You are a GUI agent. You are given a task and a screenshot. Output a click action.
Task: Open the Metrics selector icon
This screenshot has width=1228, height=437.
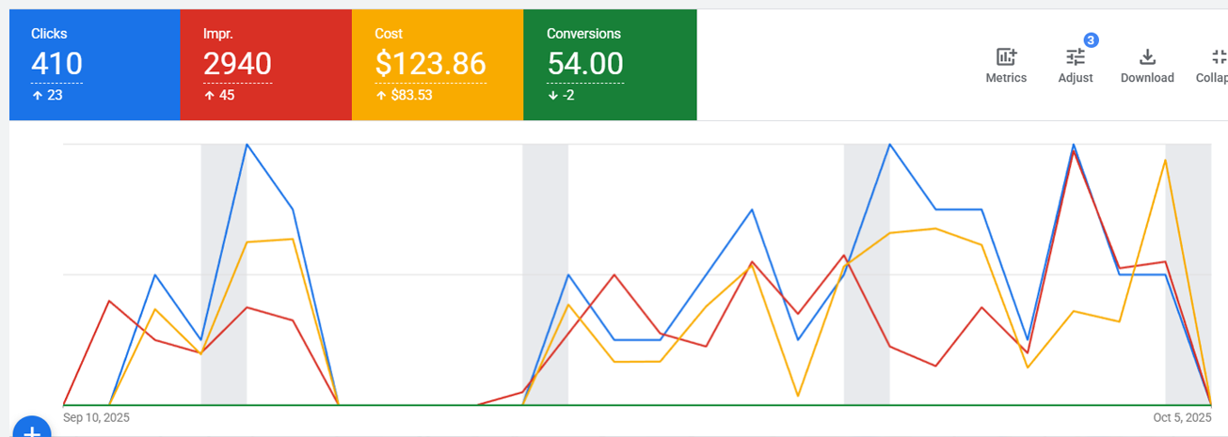click(x=1006, y=57)
